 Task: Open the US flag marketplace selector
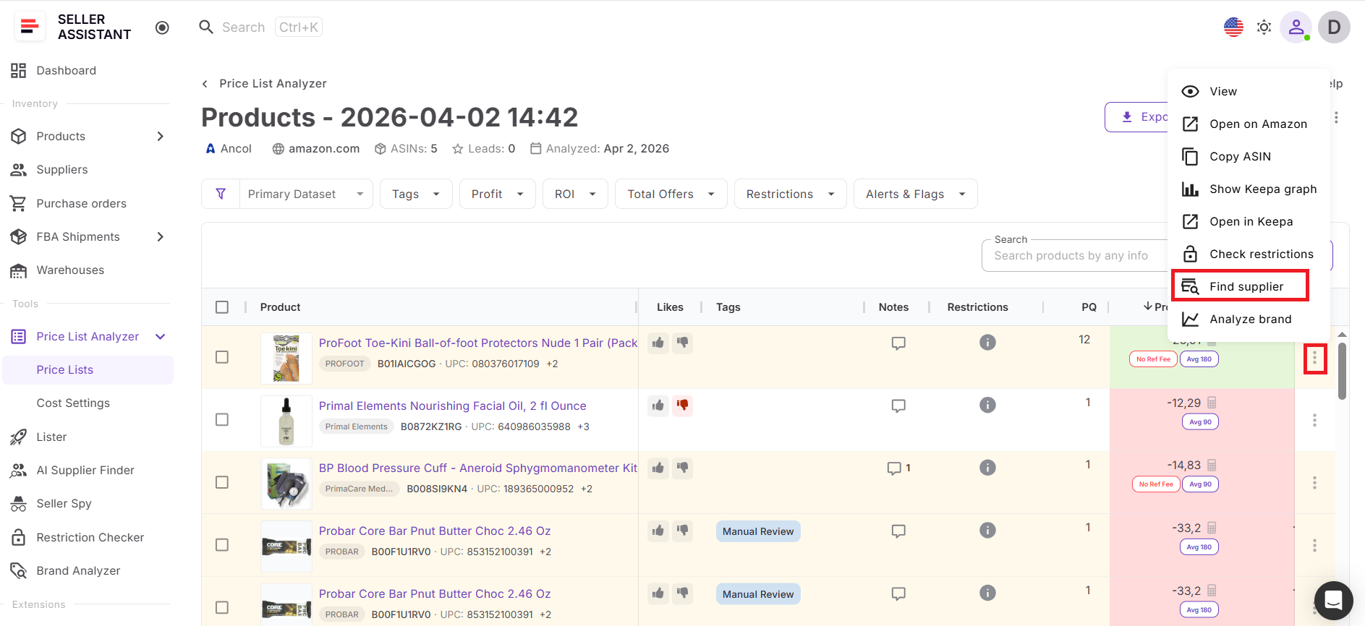1233,27
